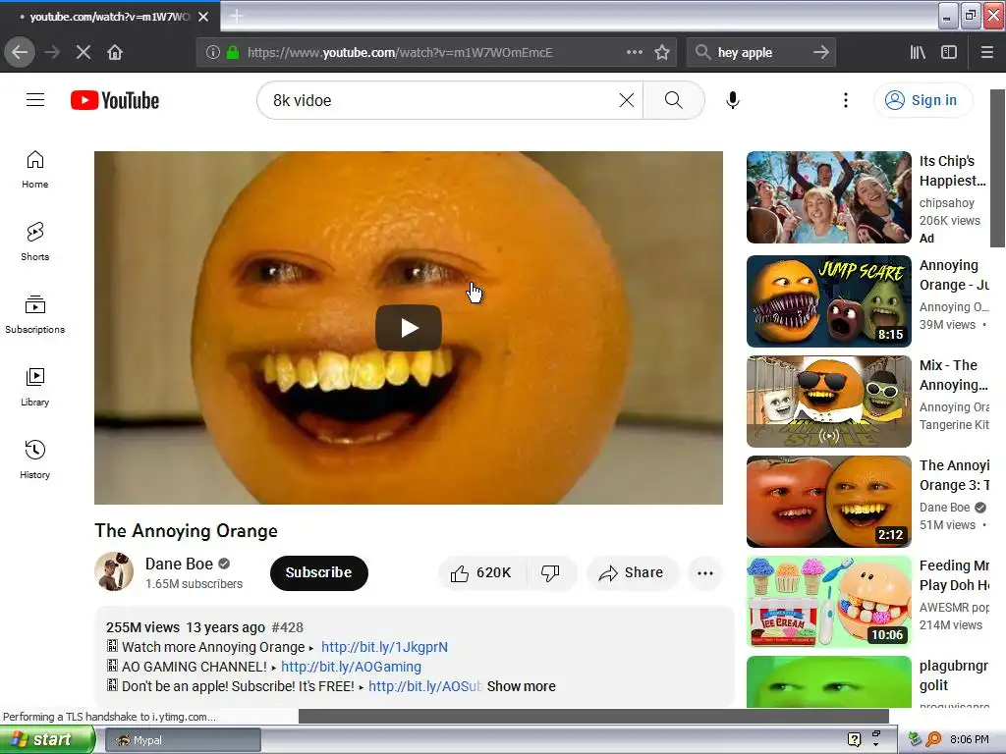1006x754 pixels.
Task: Select the youtube.com/watch tab
Action: pos(110,17)
